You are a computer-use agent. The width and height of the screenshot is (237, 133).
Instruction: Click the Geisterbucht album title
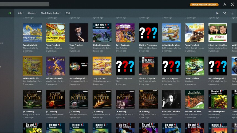tap(214, 115)
